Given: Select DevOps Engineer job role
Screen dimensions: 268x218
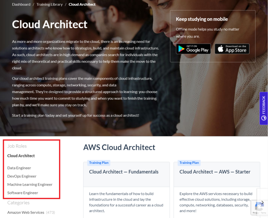Looking at the screenshot, I should pos(22,176).
